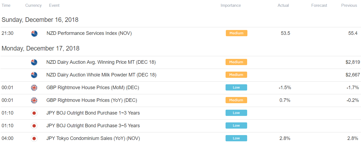This screenshot has height=144, width=361.
Task: Click the New Zealand flag beside Performance Services Index
Action: [34, 34]
